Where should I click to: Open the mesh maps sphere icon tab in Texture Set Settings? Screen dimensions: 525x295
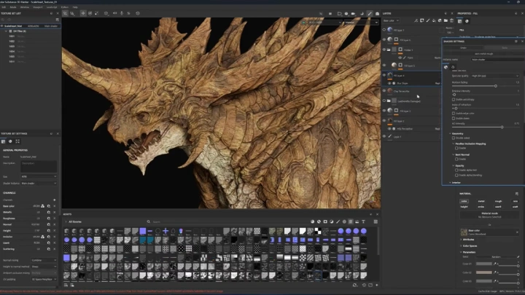pyautogui.click(x=10, y=141)
